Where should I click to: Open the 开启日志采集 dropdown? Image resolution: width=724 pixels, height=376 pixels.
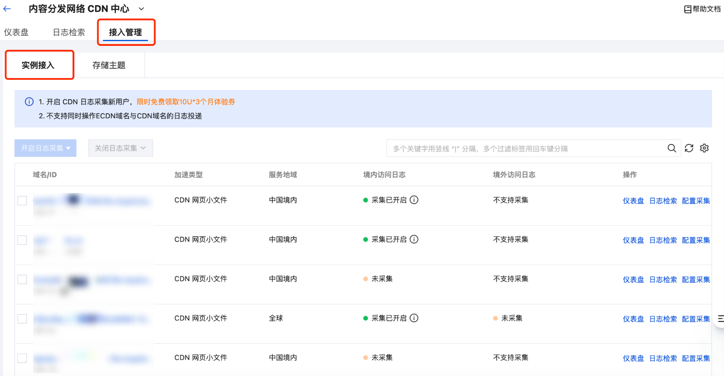coord(45,148)
